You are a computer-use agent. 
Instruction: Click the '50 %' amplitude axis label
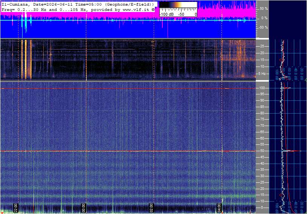(x=264, y=9)
